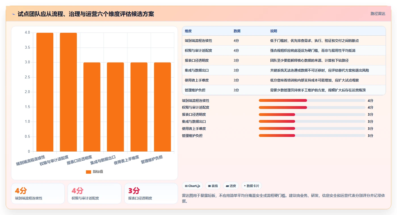
Task: Click the 集成与数据出口 cell in the table
Action: pyautogui.click(x=197, y=70)
